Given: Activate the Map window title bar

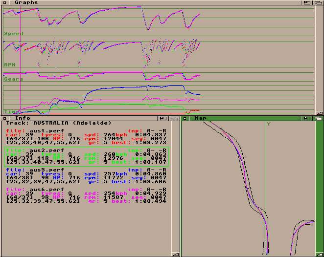Looking at the screenshot, I should coord(246,118).
